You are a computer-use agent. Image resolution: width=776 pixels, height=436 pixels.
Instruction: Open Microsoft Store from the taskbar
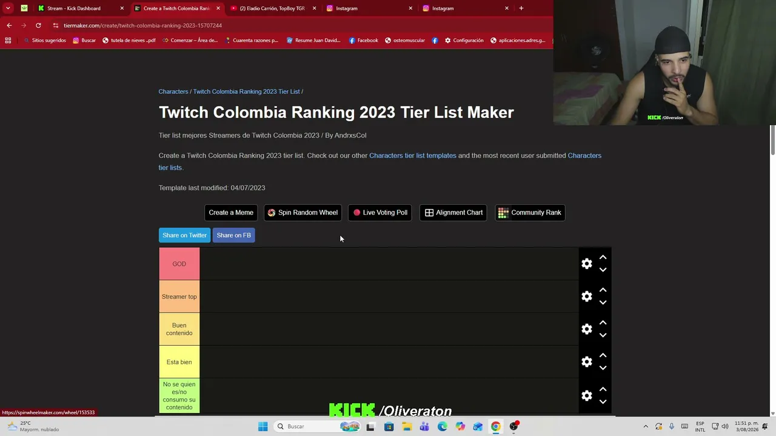[389, 426]
